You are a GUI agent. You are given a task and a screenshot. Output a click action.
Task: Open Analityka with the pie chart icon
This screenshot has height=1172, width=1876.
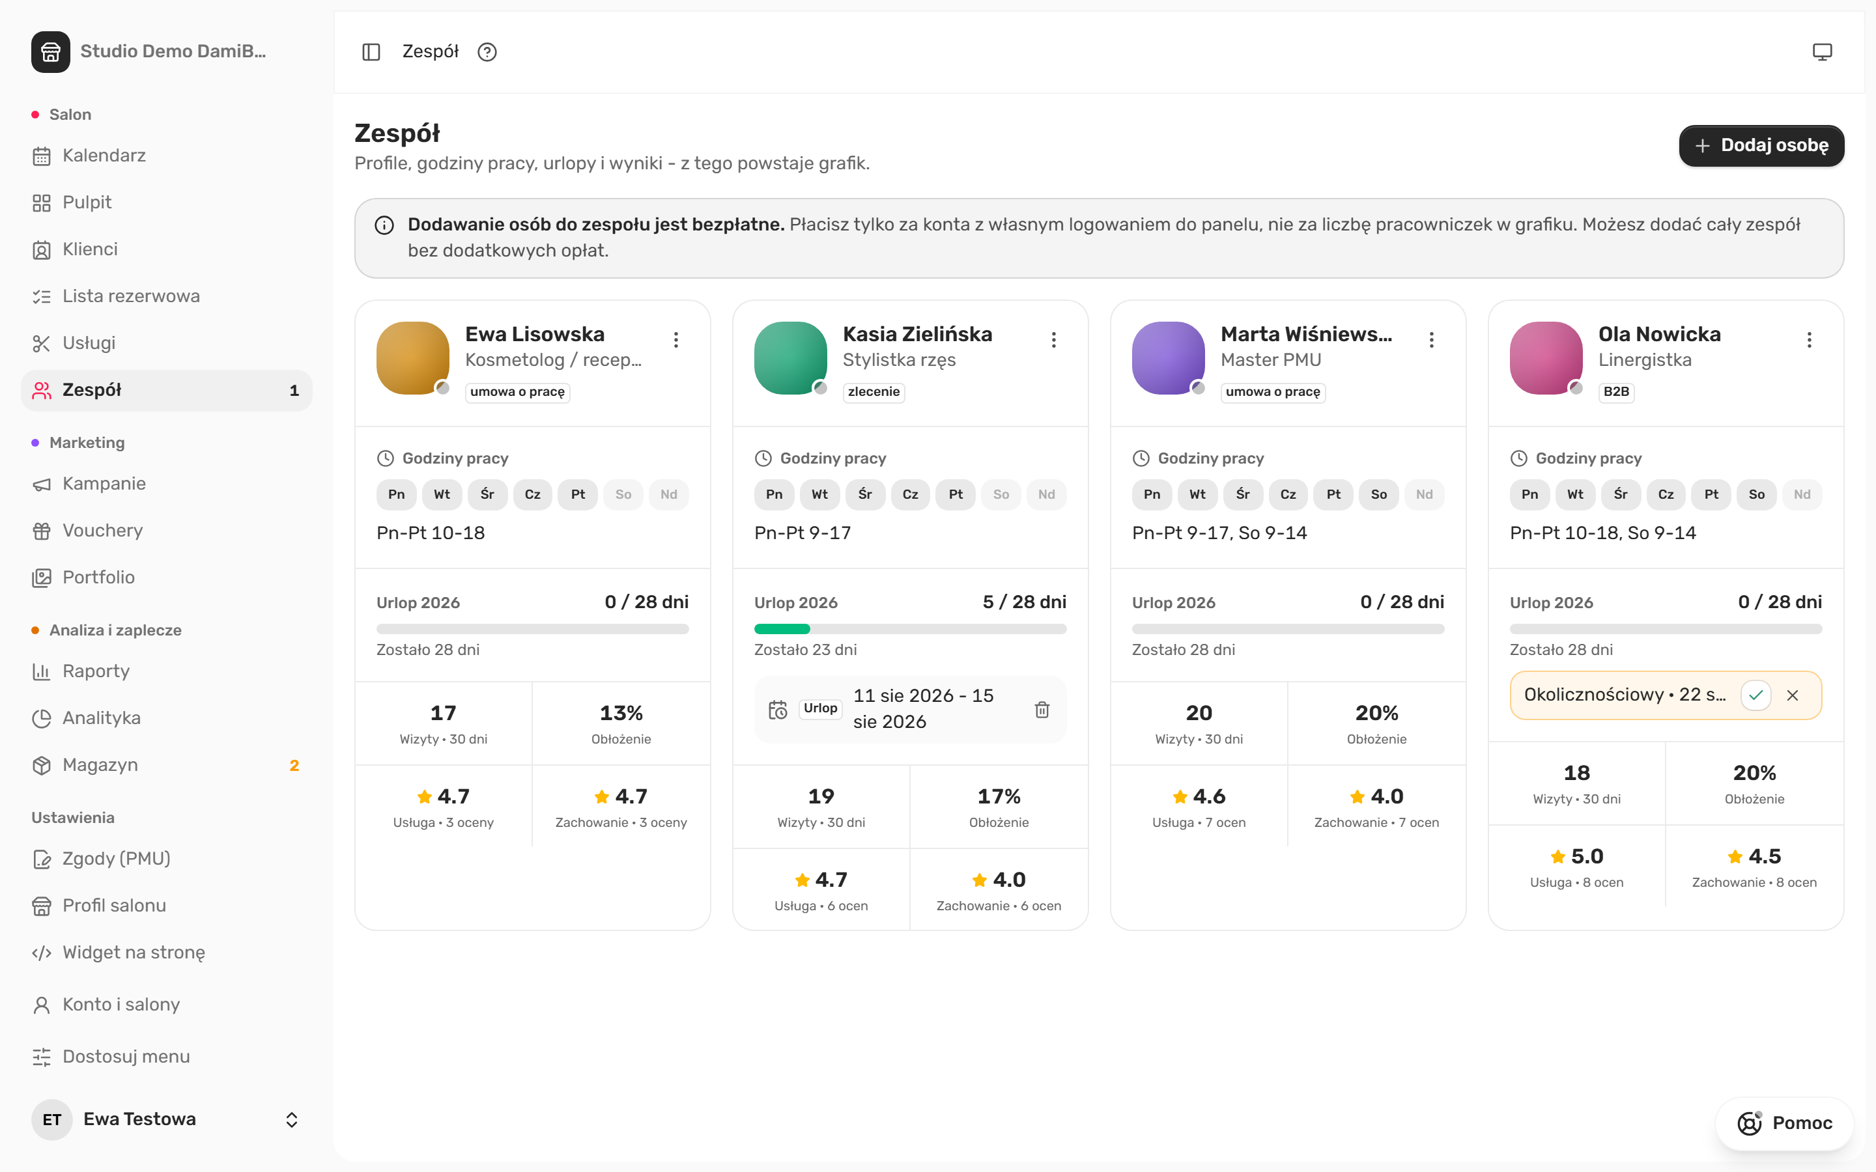pyautogui.click(x=167, y=719)
